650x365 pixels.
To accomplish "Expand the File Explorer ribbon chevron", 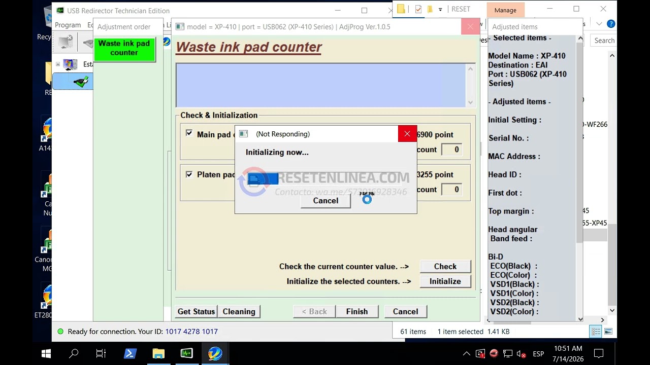I will 599,24.
